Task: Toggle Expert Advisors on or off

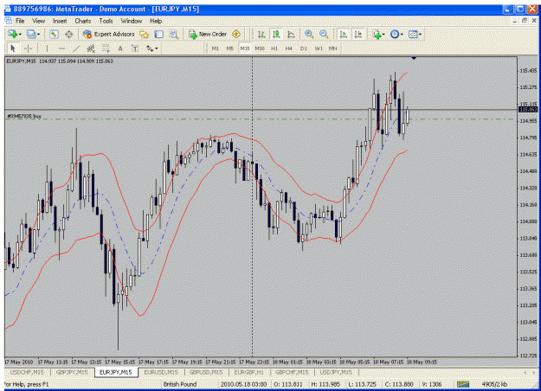Action: coord(109,34)
